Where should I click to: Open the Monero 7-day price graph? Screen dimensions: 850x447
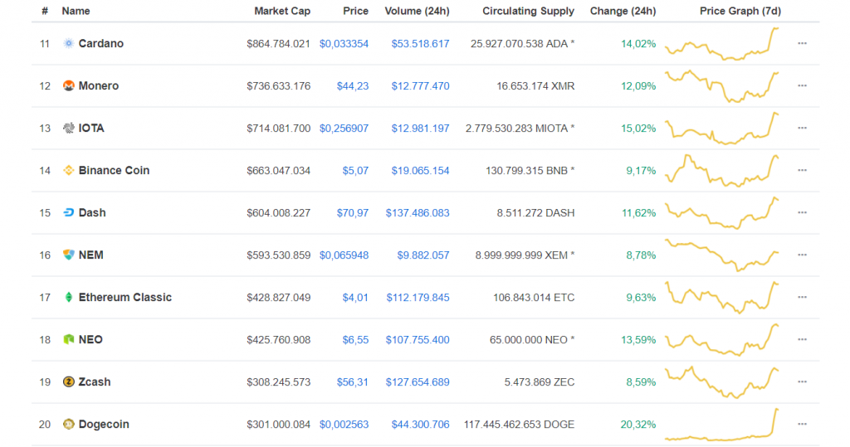(722, 85)
